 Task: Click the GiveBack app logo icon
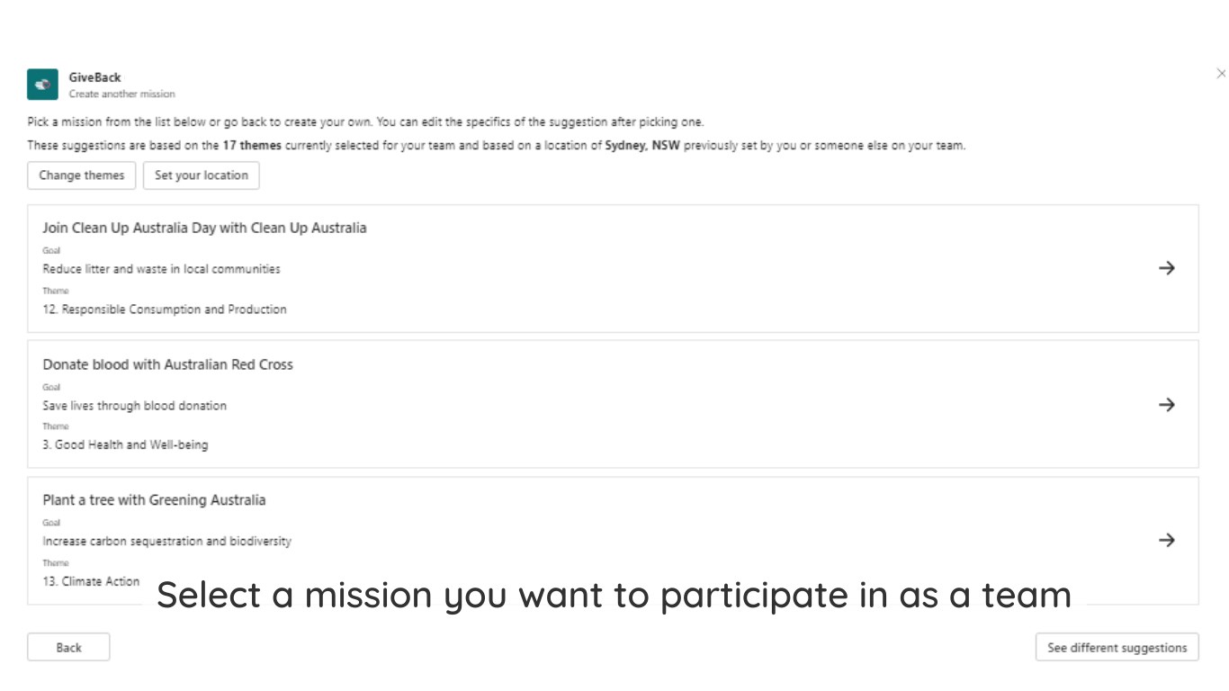(42, 85)
